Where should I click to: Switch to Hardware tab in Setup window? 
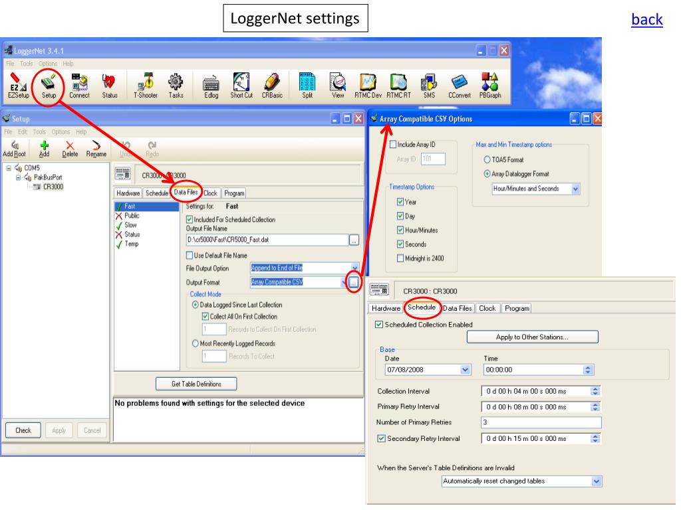[x=128, y=193]
